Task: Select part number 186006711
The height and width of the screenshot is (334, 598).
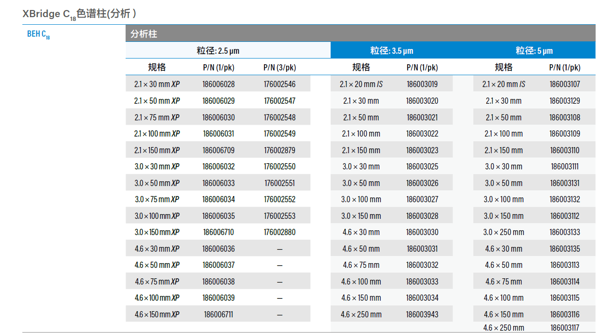Action: tap(218, 314)
